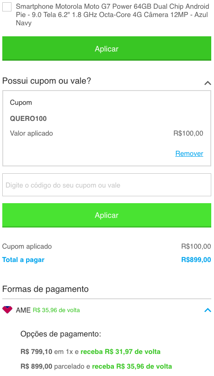Collapse the AME payment method chevron
214x376 pixels.
208,310
